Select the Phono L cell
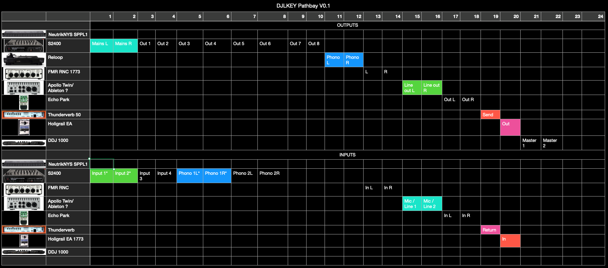Image resolution: width=608 pixels, height=268 pixels. click(x=334, y=60)
